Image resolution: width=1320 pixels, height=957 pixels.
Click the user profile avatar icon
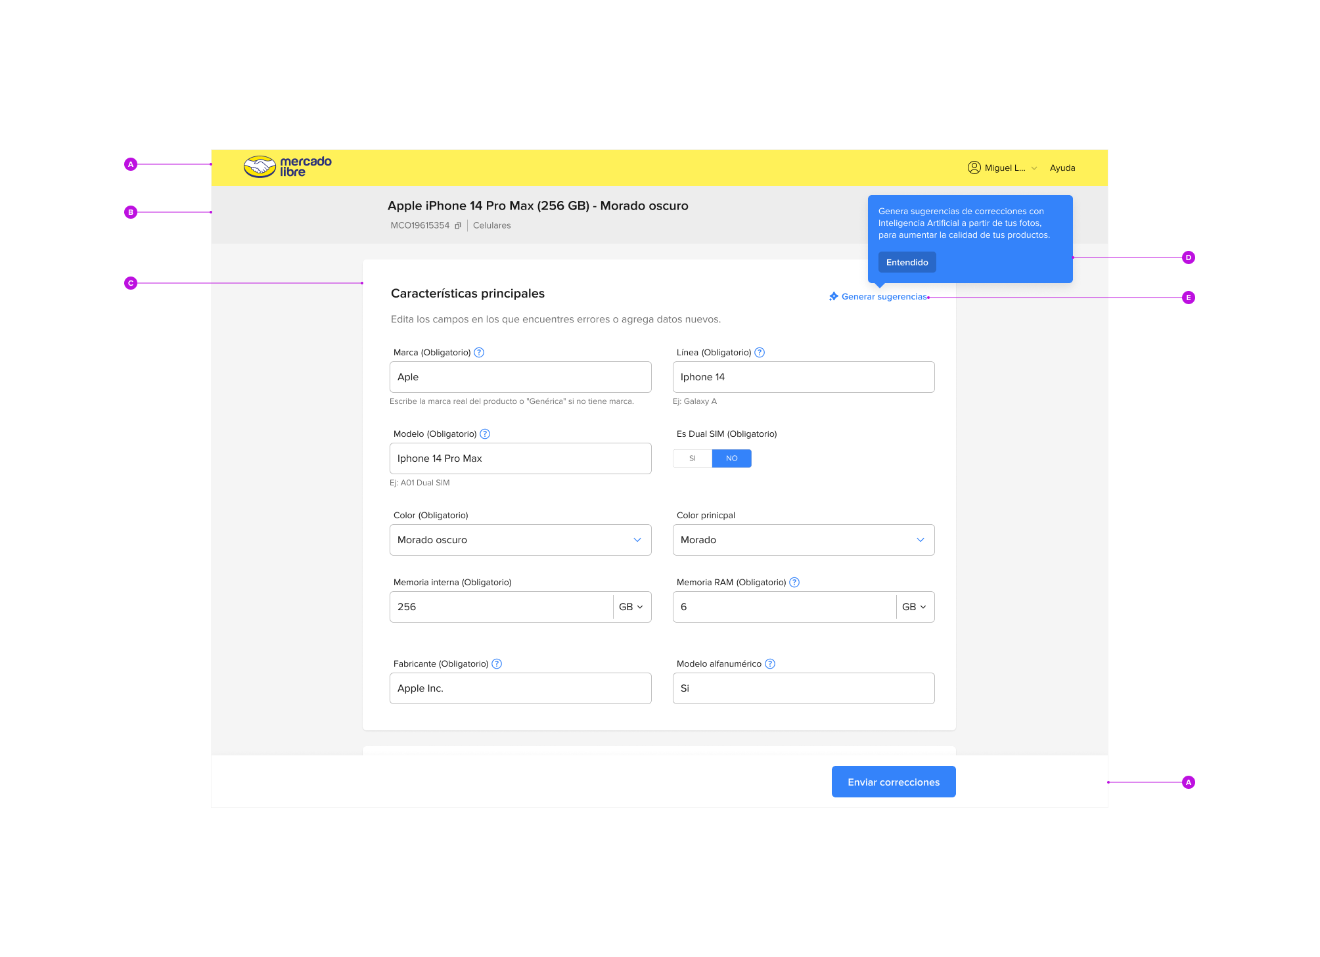click(x=974, y=167)
